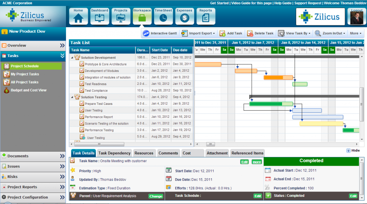367x204 pixels.
Task: Switch to the Task Dependency tab
Action: coord(114,153)
